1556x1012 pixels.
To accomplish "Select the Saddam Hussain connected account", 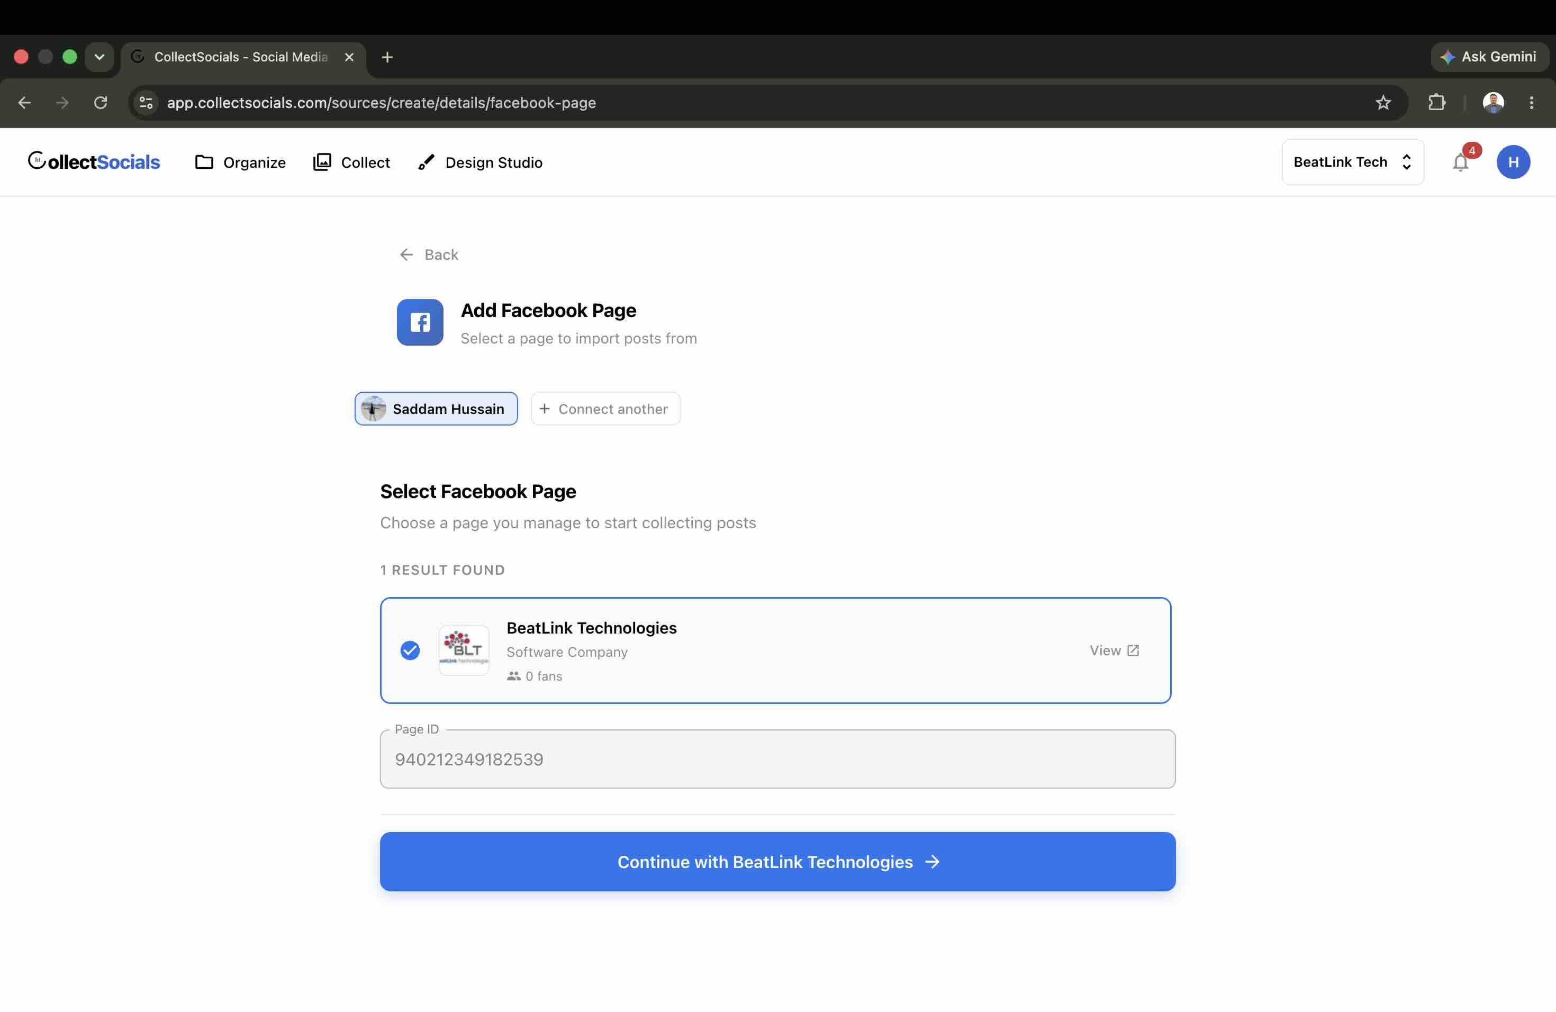I will (x=436, y=409).
